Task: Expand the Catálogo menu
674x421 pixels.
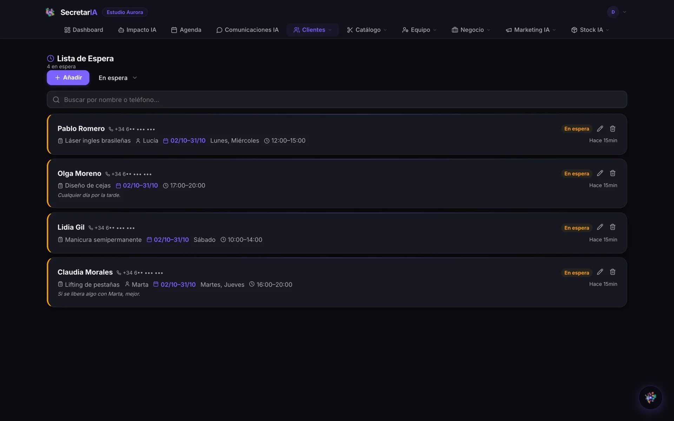Action: (367, 30)
